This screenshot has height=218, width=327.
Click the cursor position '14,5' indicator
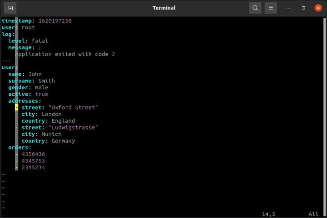pyautogui.click(x=269, y=214)
